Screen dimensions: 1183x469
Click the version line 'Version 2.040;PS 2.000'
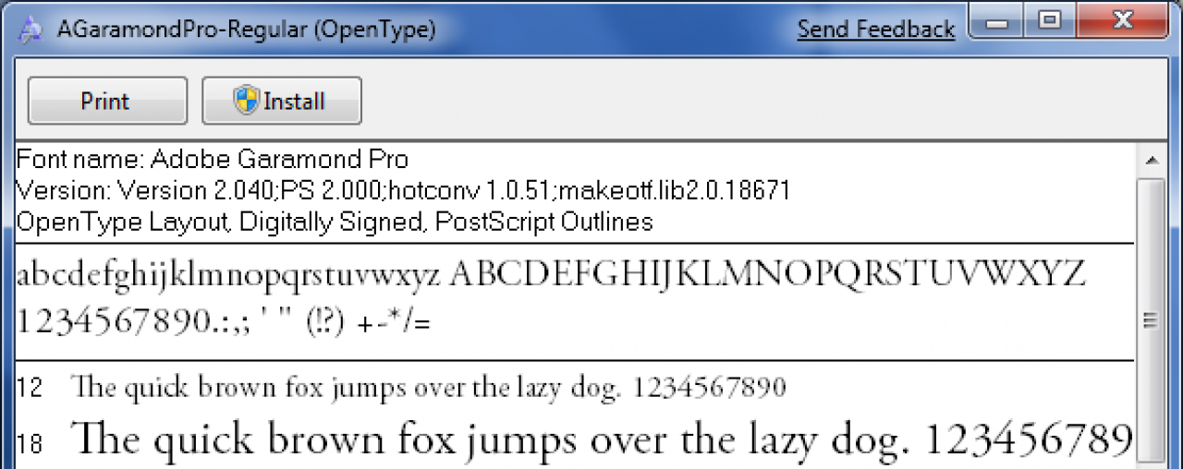click(403, 191)
